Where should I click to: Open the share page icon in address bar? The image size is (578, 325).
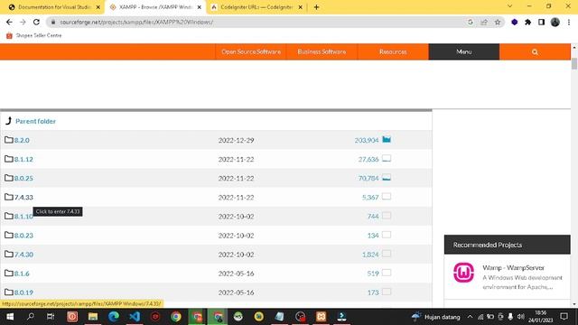[484, 22]
